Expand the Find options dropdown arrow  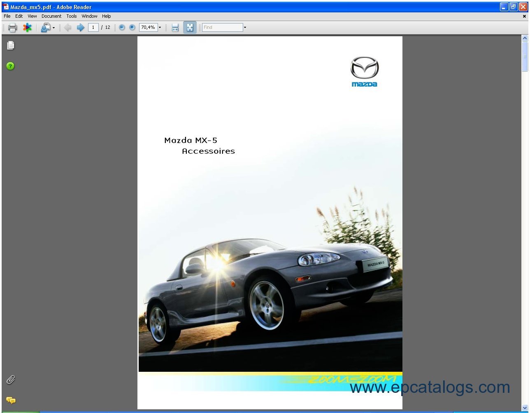(x=245, y=28)
